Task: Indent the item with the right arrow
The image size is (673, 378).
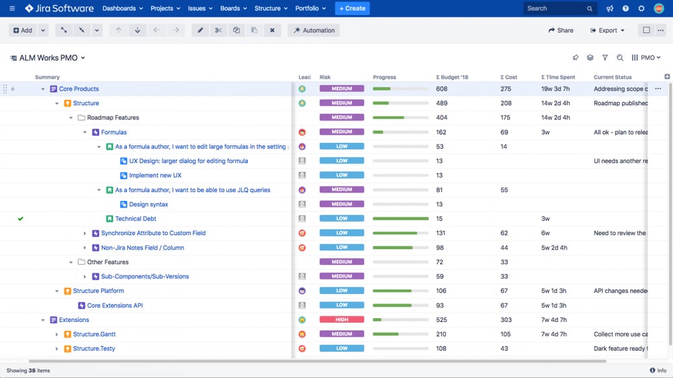Action: [176, 30]
